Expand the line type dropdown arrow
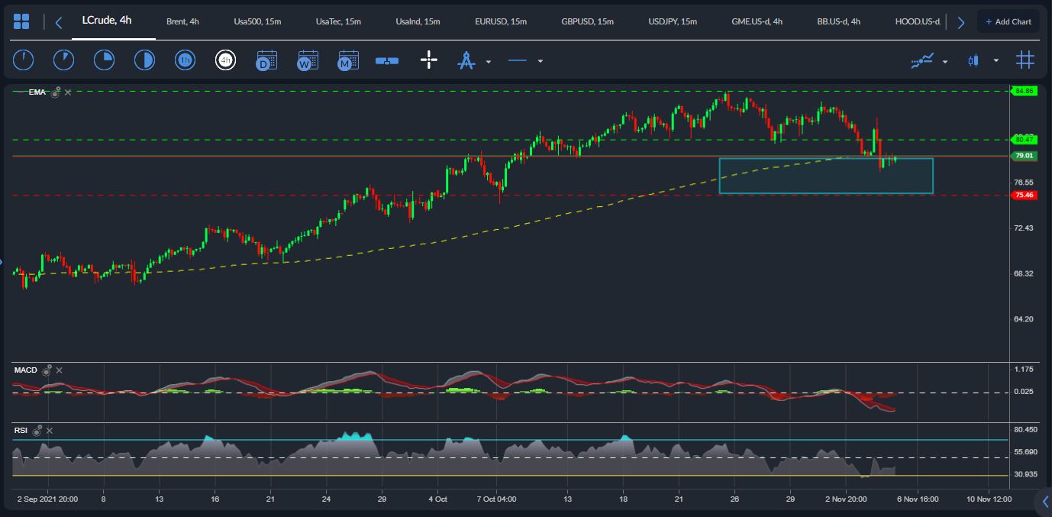The height and width of the screenshot is (517, 1052). pos(541,61)
